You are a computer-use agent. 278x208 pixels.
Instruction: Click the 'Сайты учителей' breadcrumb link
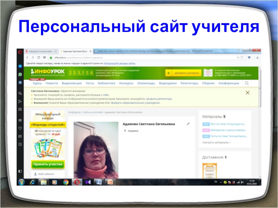pos(92,112)
